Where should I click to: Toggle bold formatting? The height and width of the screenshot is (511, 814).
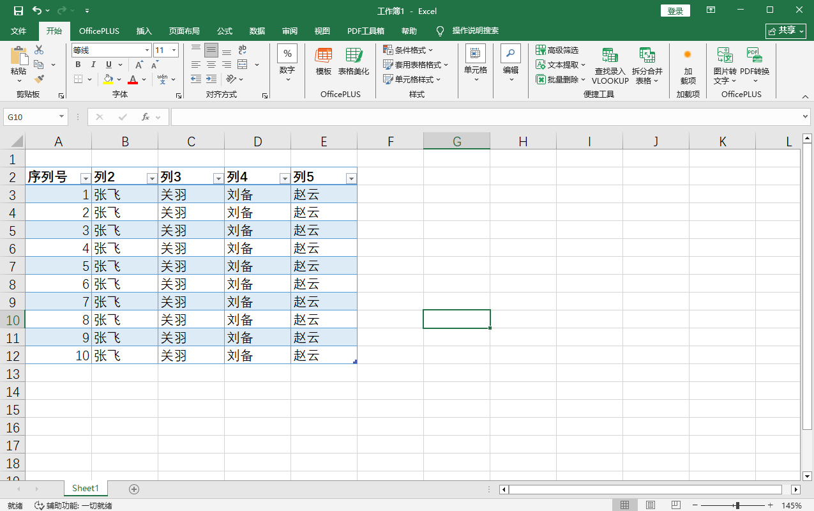(78, 65)
